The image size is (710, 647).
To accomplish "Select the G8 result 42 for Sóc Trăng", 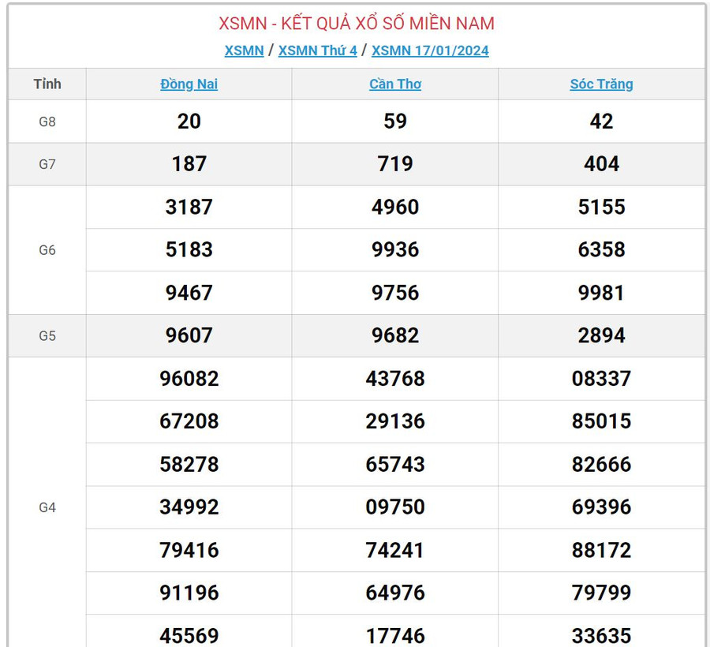I will (x=601, y=122).
